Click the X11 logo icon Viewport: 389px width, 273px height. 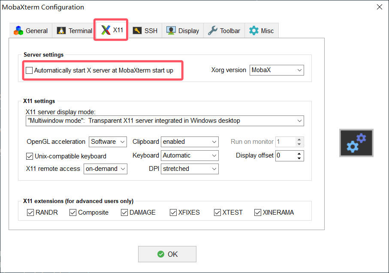106,30
